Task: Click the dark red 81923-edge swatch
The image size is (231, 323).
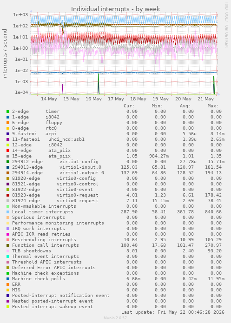Action: (x=8, y=195)
